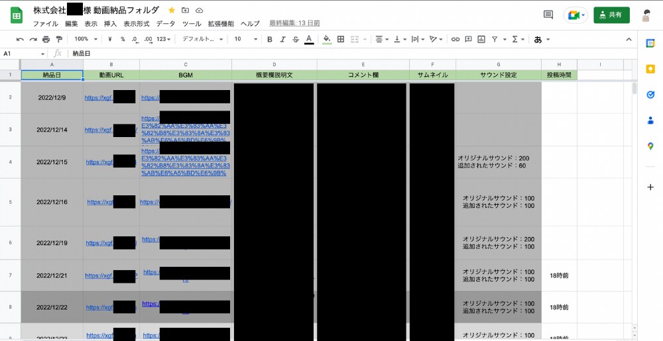Open the 編集 menu

(72, 24)
